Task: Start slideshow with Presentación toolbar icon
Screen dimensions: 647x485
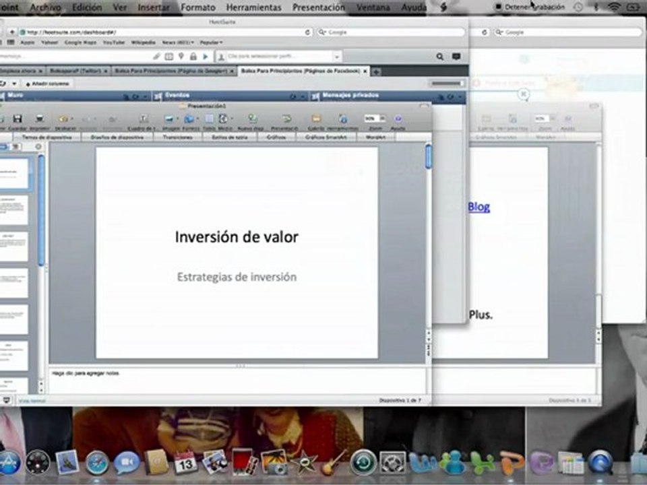Action: [286, 119]
